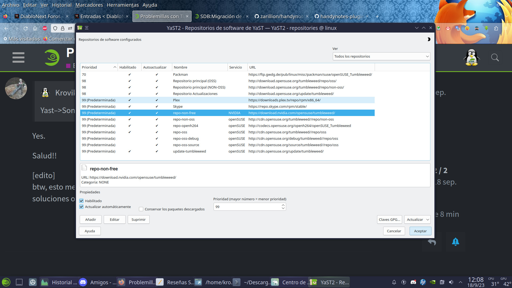Click the volume speaker tray icon

[x=451, y=282]
